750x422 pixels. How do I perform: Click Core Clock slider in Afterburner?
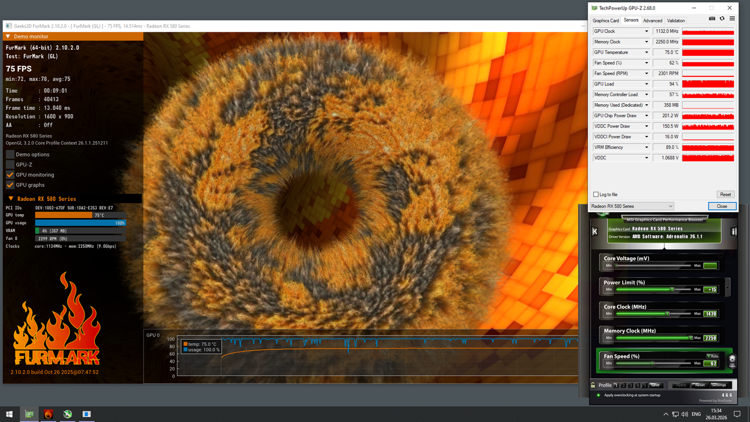click(653, 314)
